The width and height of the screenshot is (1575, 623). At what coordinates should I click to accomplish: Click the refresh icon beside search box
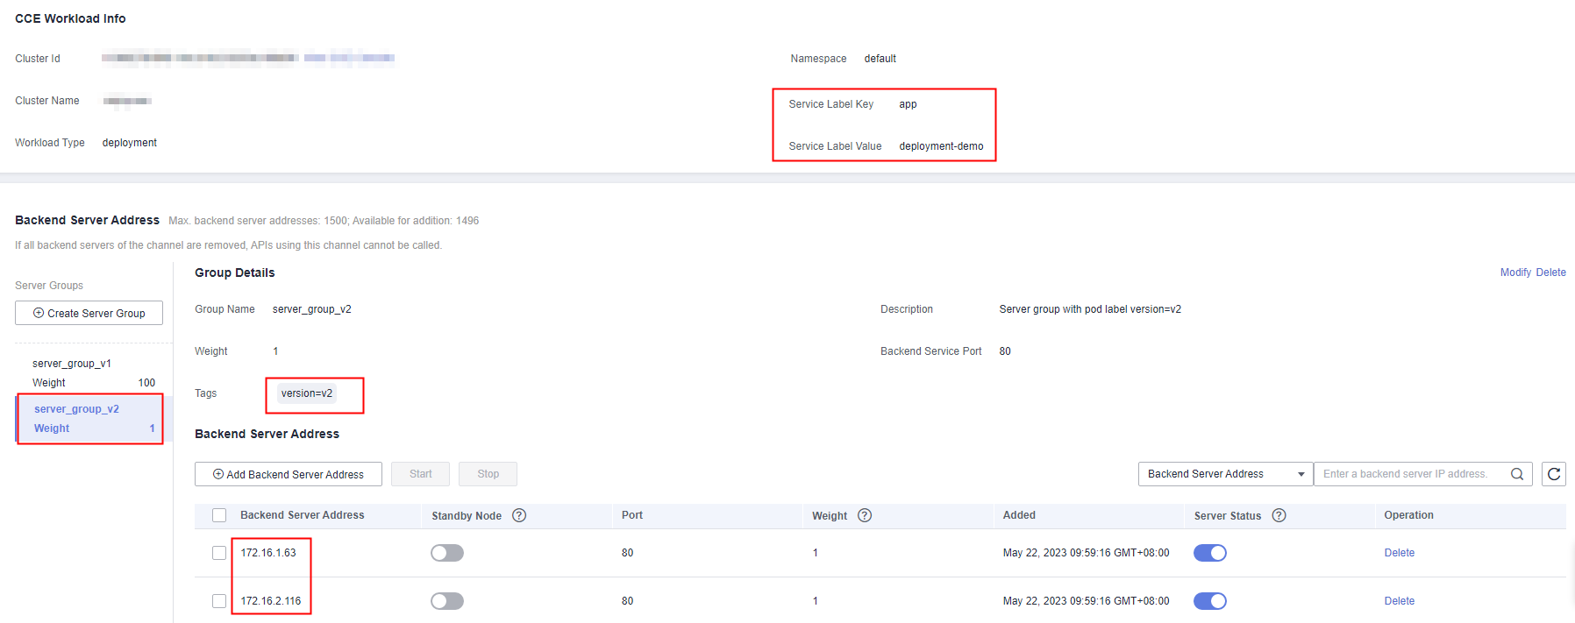(1553, 474)
